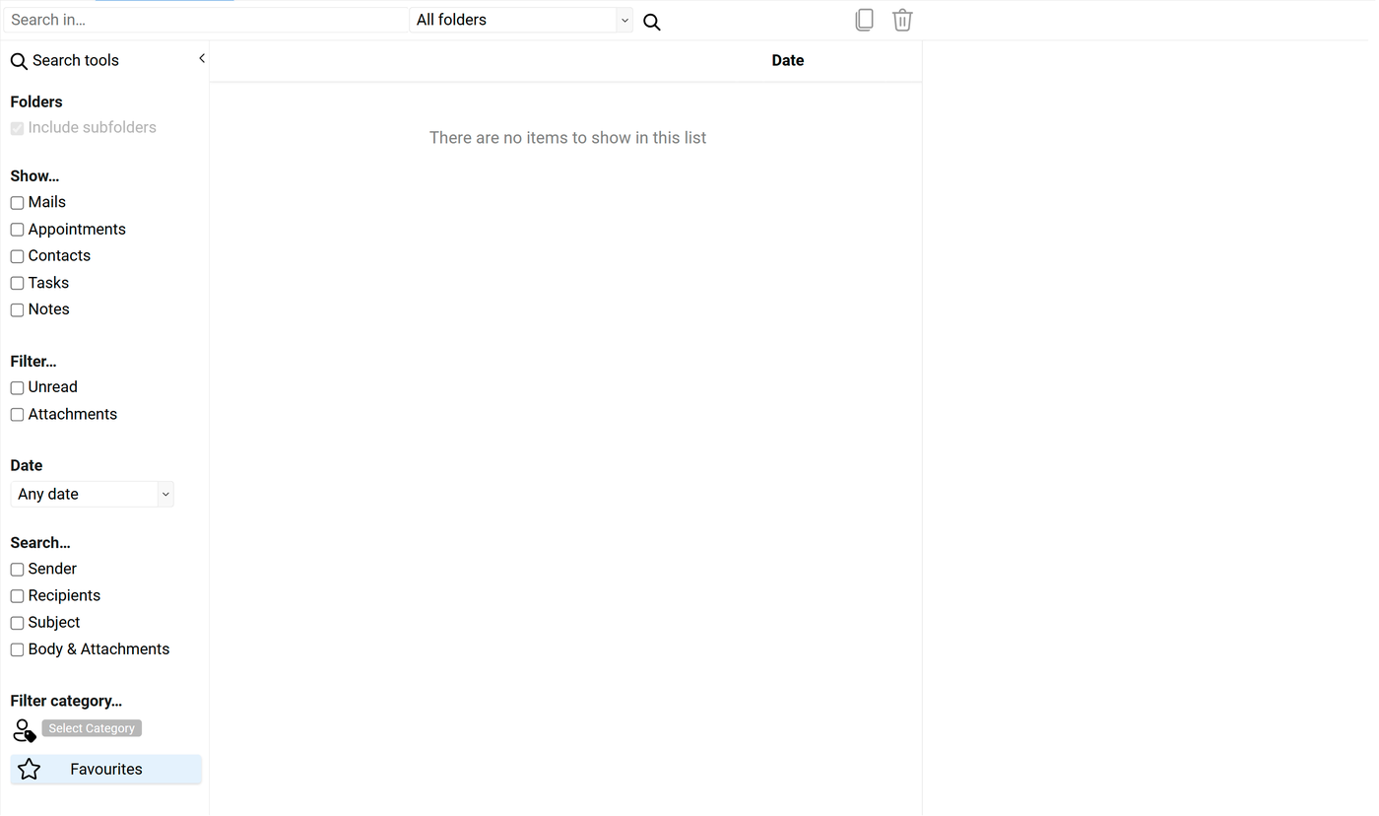The image size is (1379, 816).
Task: Click the 'Filter category…' heading
Action: [x=66, y=701]
